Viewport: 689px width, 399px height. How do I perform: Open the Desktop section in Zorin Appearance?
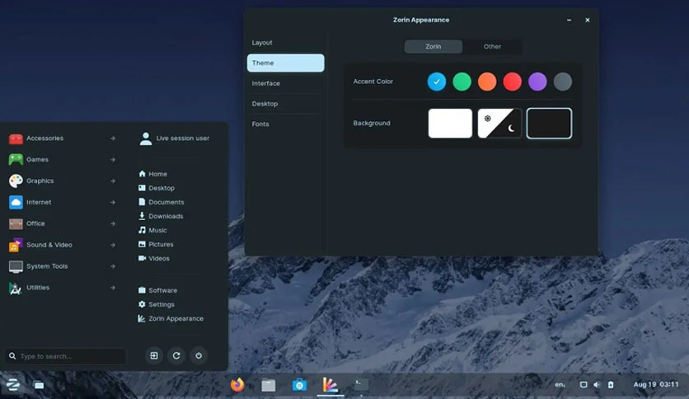tap(286, 104)
